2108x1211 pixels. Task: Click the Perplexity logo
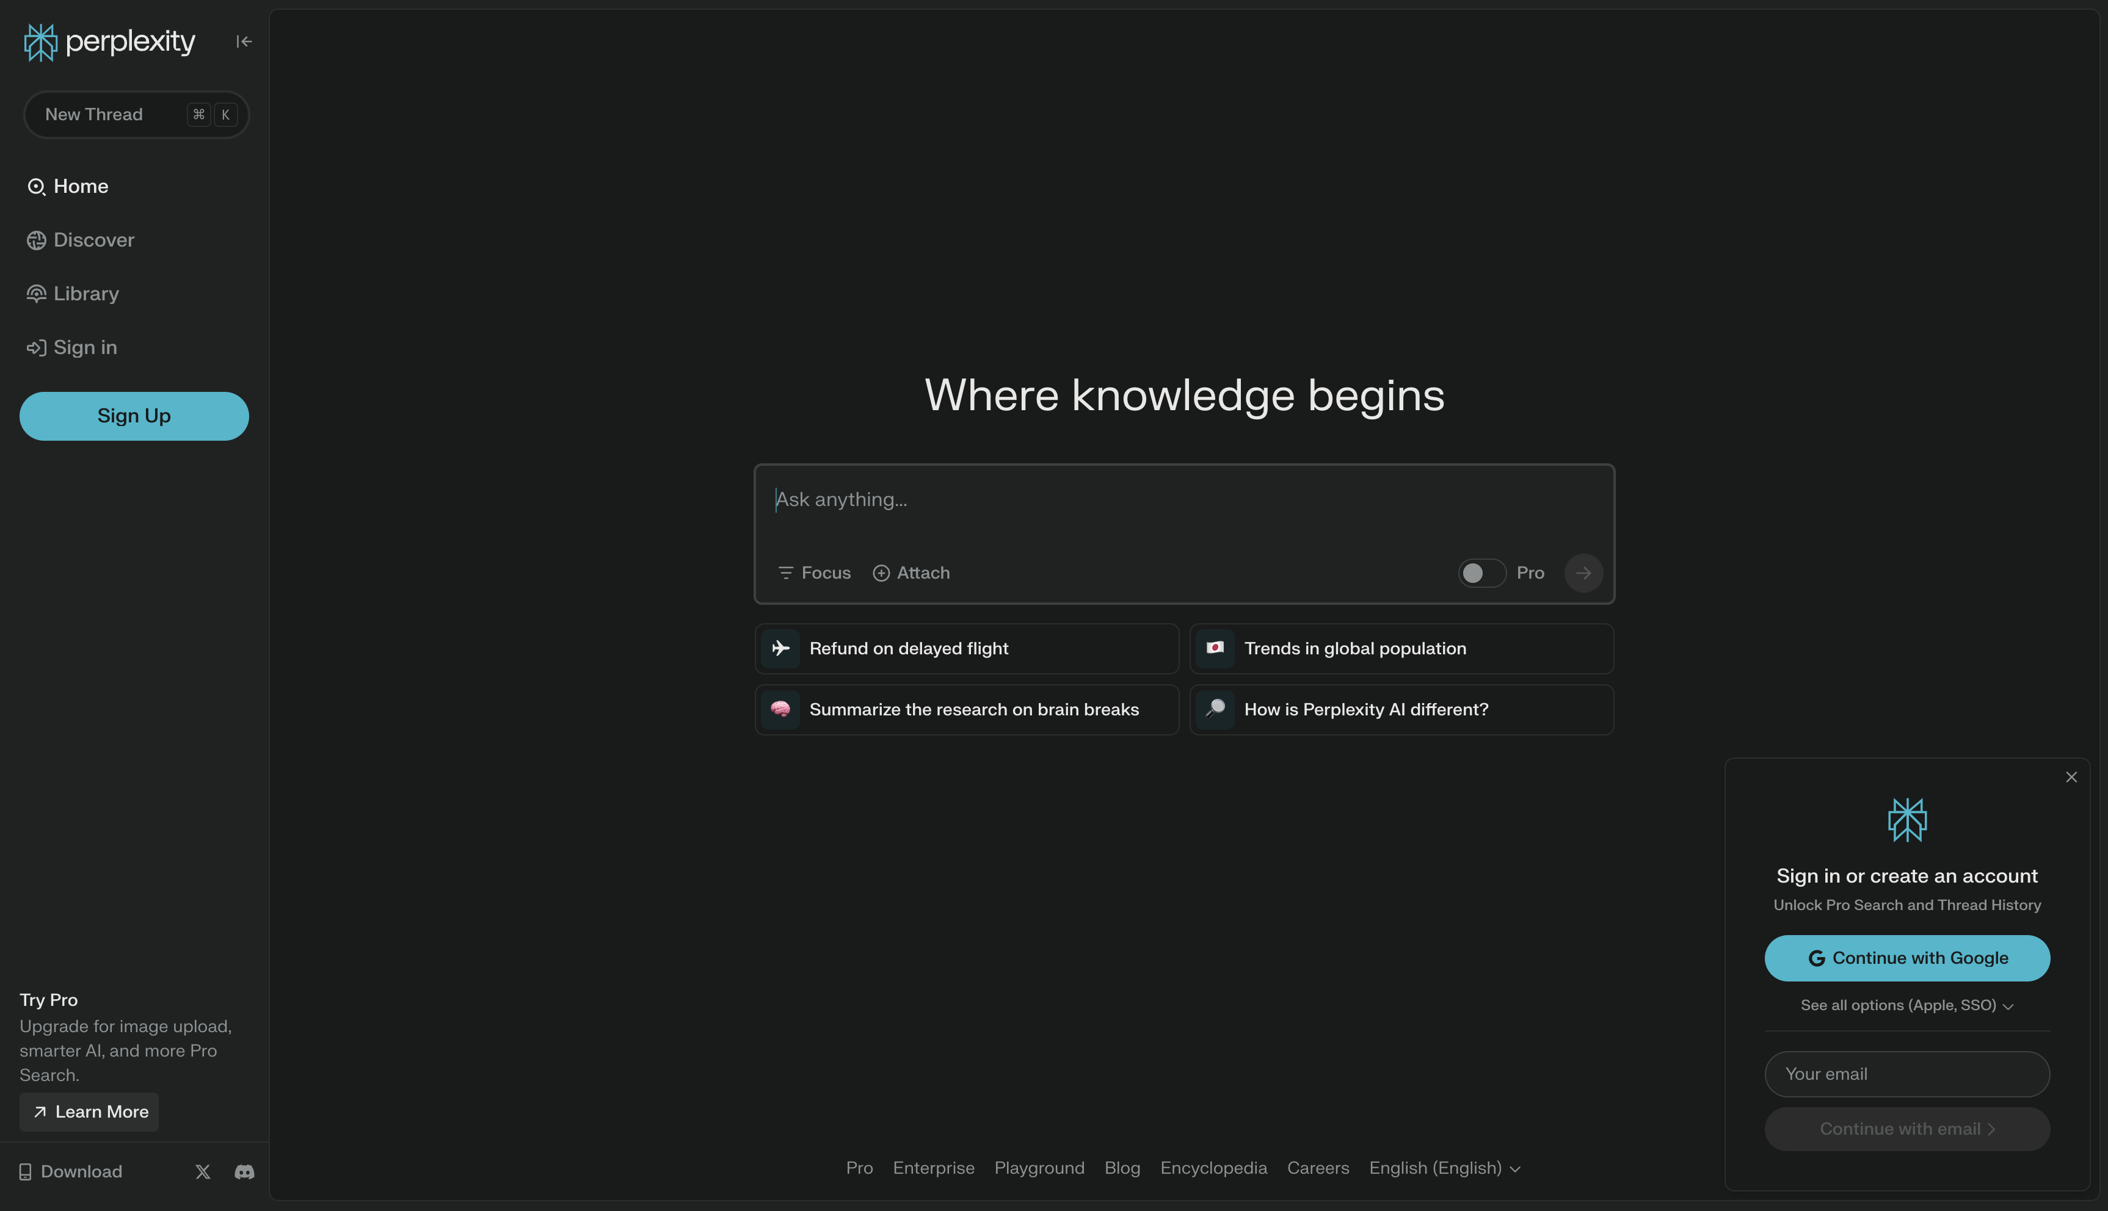(108, 41)
